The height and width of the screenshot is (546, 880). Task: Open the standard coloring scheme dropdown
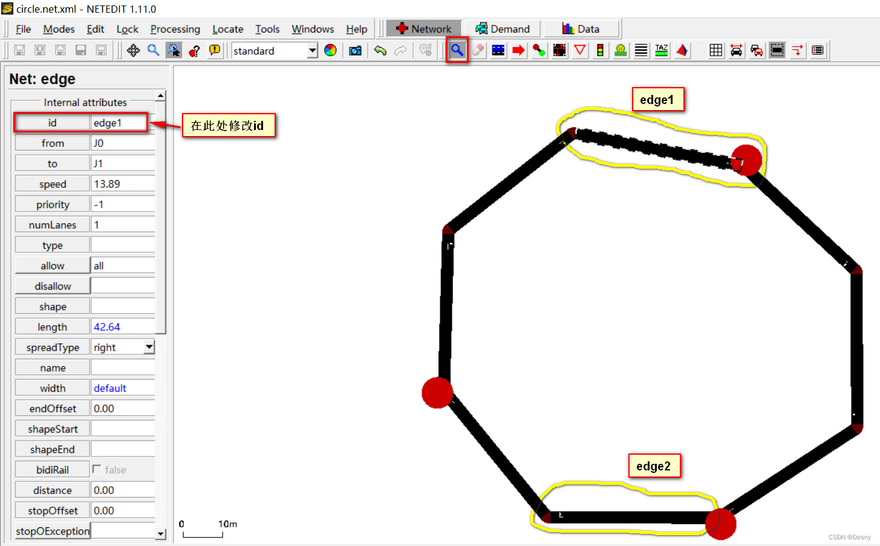pyautogui.click(x=312, y=51)
